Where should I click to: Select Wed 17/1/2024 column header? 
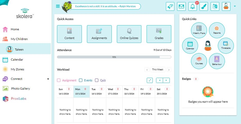114,91
